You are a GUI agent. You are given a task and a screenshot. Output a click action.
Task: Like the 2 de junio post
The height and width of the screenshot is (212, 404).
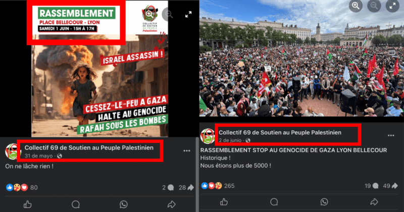pyautogui.click(x=224, y=202)
